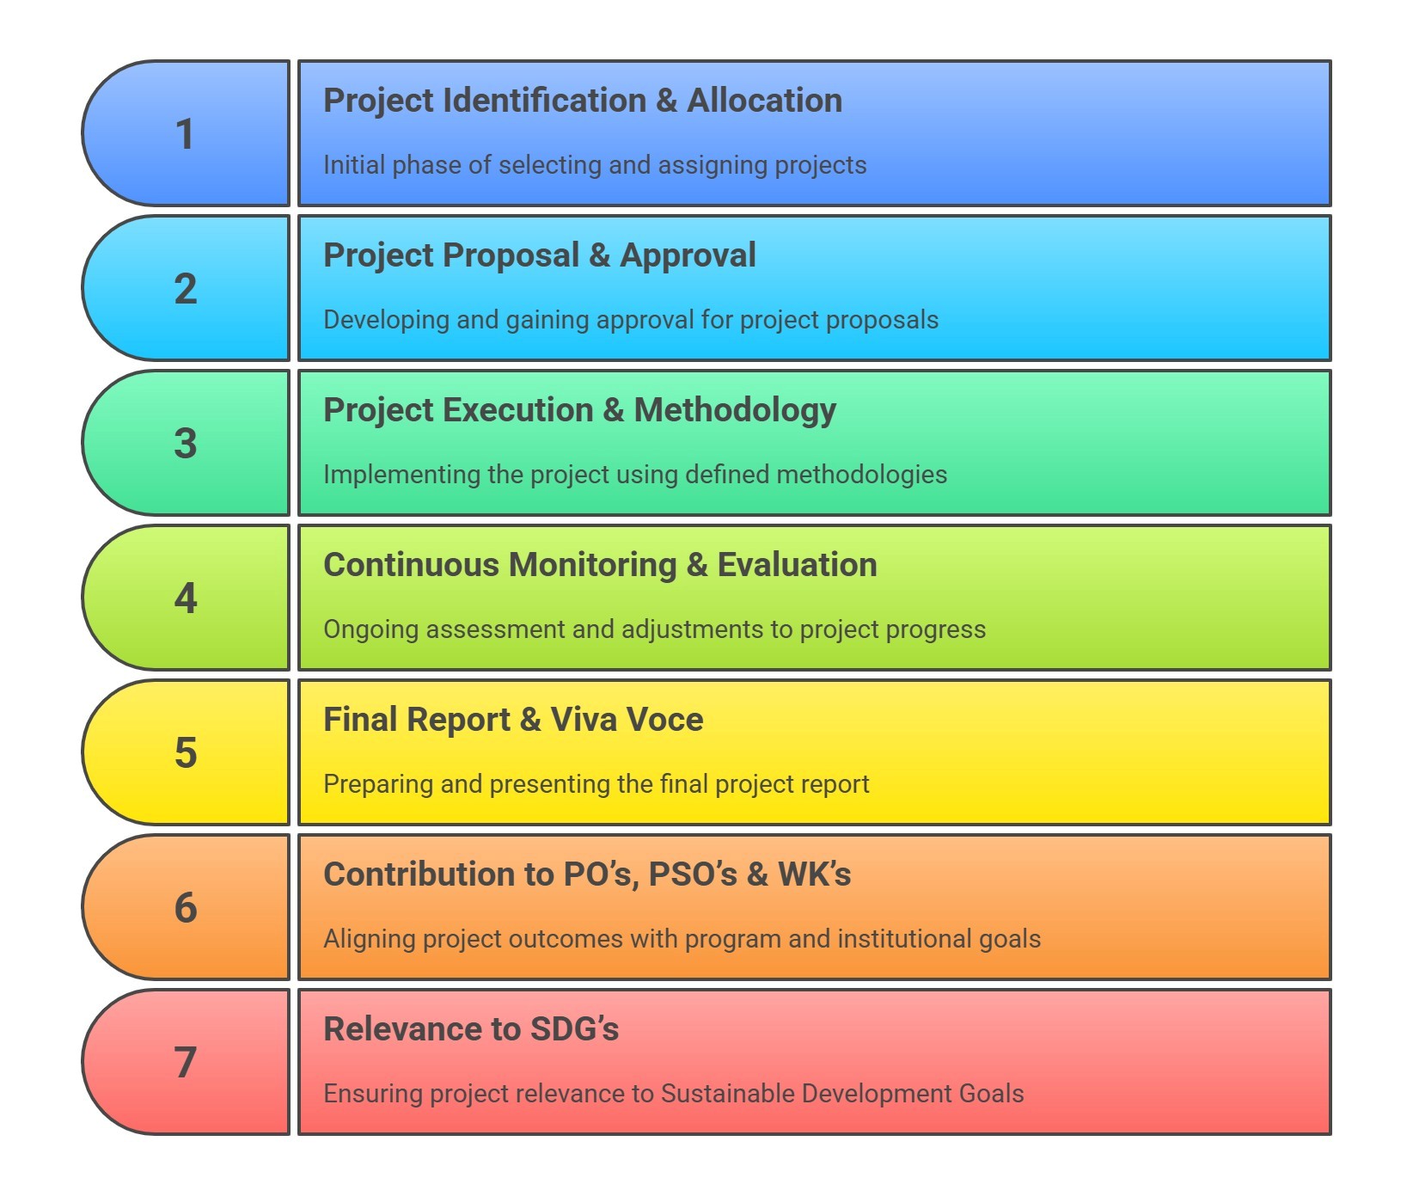
Task: Click the yellow number 5 badge
Action: coord(186,753)
